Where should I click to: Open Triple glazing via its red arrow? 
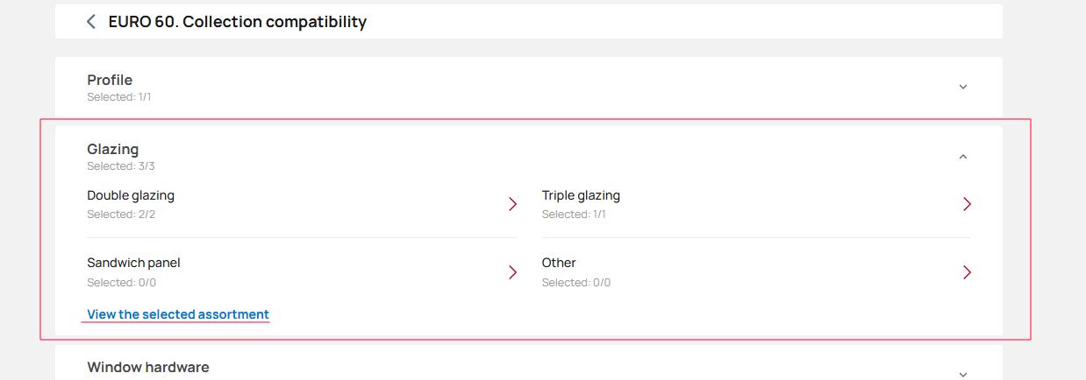click(x=967, y=204)
